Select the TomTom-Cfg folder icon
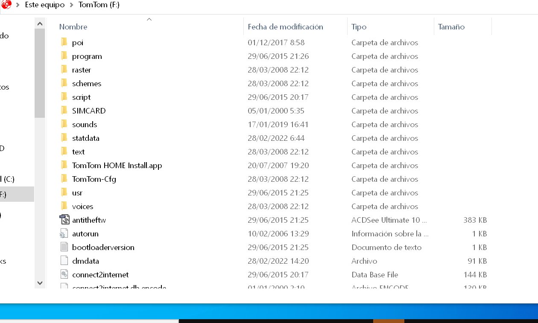This screenshot has height=323, width=538. (64, 179)
